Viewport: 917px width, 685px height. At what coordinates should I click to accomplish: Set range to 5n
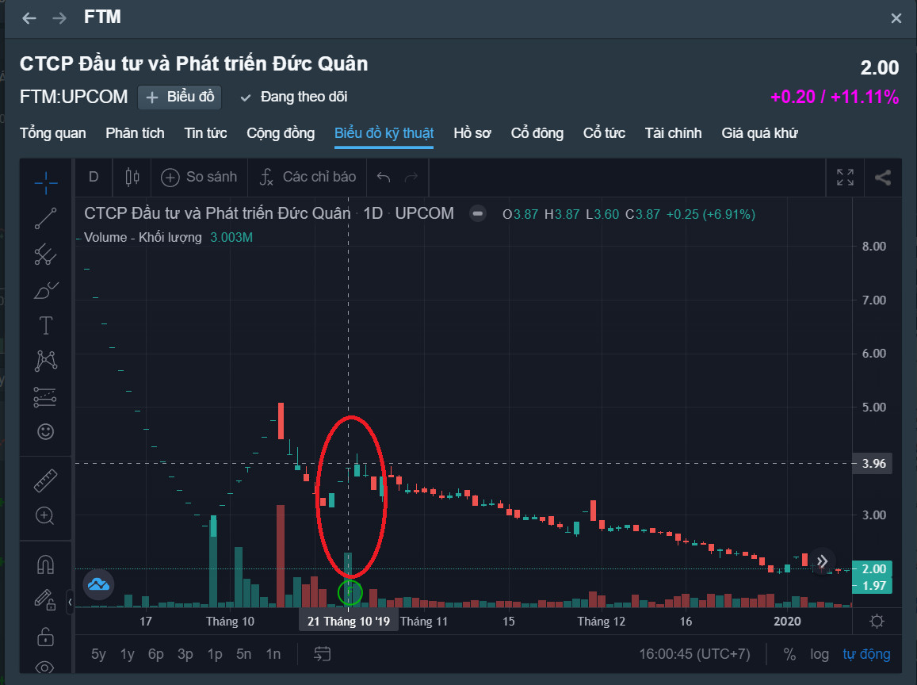[244, 654]
